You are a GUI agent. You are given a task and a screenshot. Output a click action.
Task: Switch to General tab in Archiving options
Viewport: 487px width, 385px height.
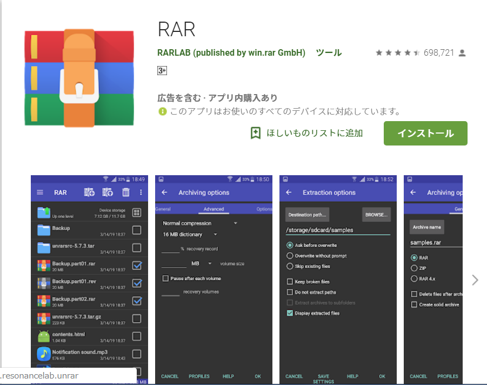coord(163,209)
